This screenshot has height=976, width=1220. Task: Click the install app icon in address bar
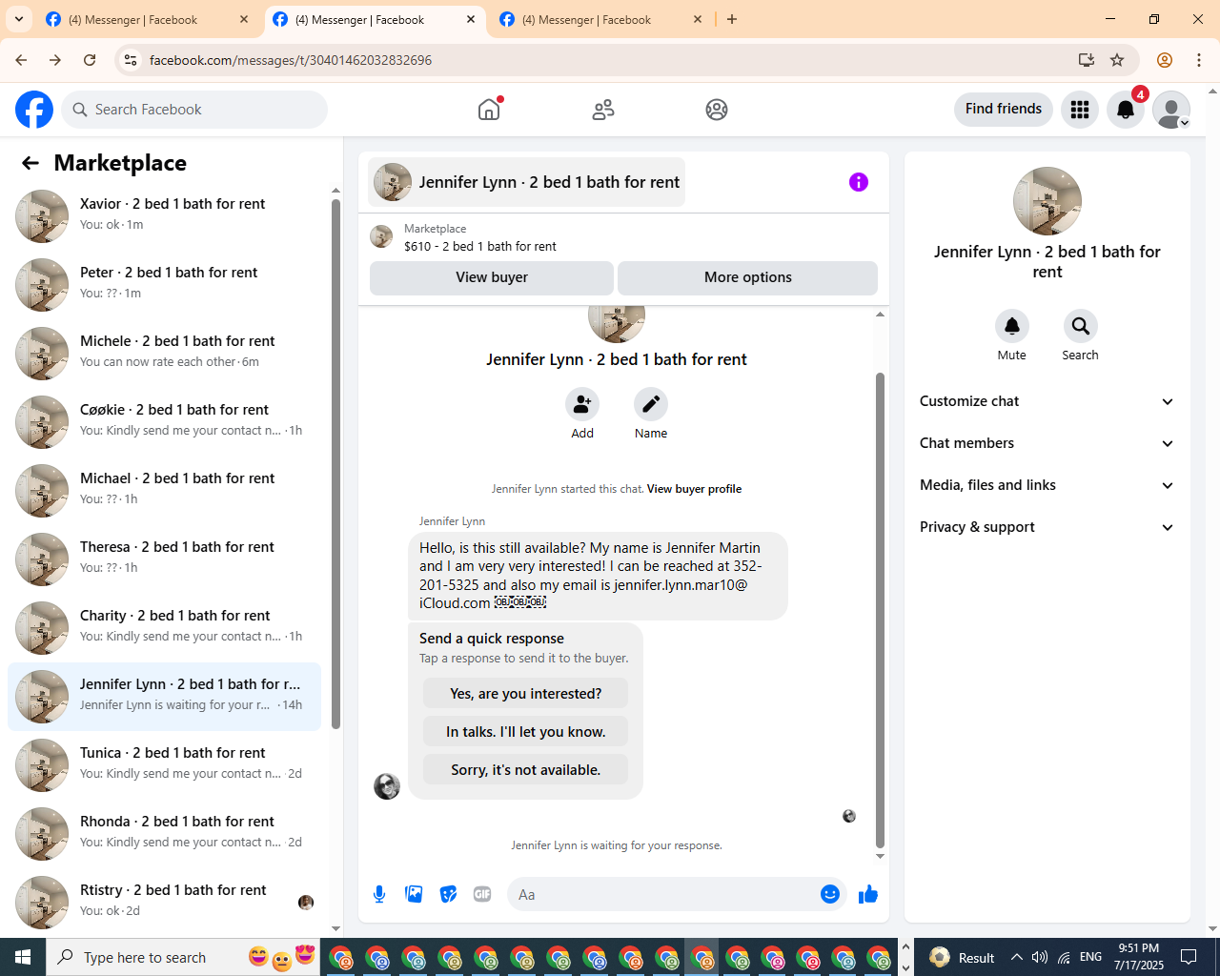point(1087,60)
